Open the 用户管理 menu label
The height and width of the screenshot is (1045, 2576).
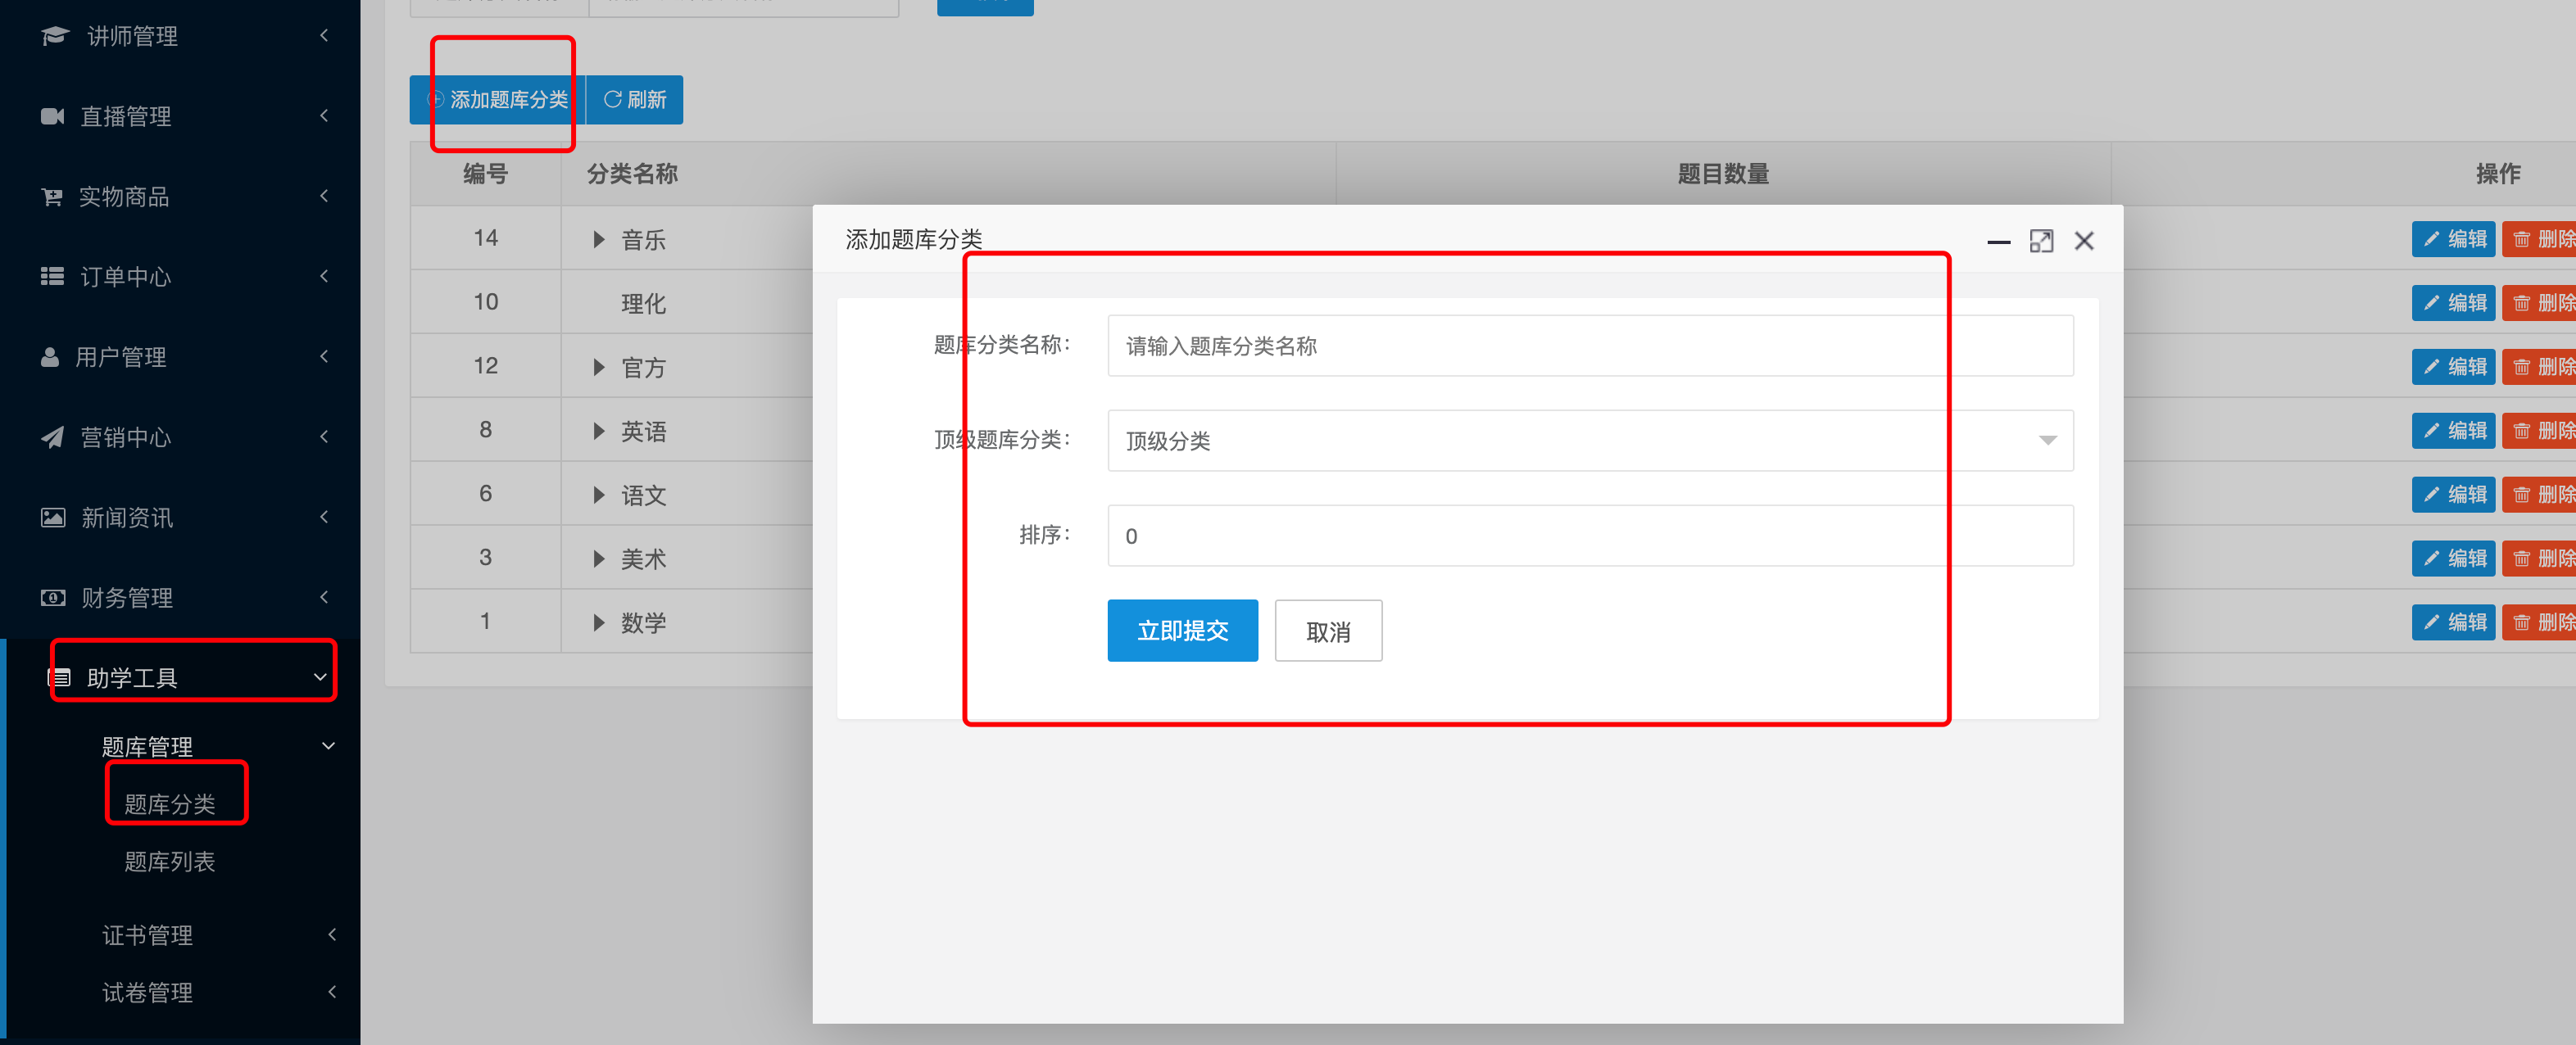pos(121,357)
